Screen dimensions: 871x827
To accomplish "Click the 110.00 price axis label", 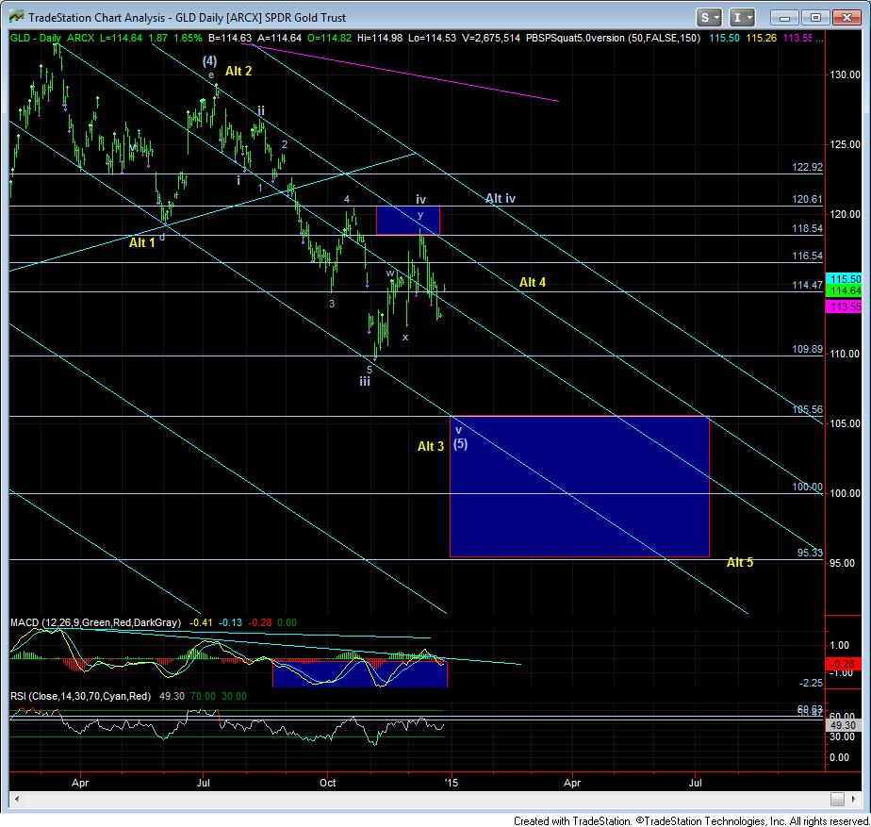I will (x=845, y=354).
